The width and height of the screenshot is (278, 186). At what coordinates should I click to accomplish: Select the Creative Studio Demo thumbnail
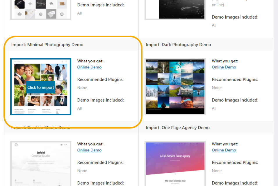pos(41,164)
